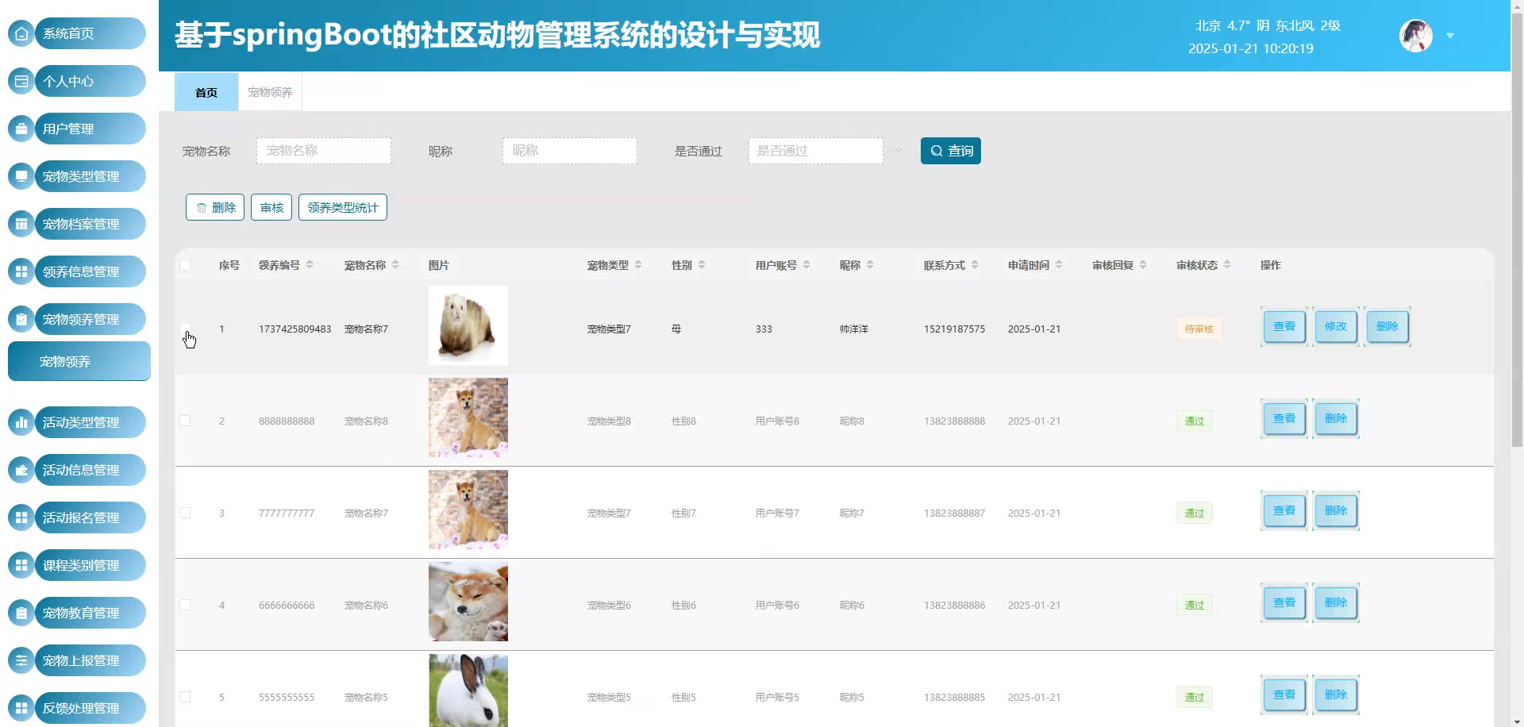The image size is (1524, 727).
Task: Select the 宠物领养 submenu item
Action: click(x=79, y=361)
